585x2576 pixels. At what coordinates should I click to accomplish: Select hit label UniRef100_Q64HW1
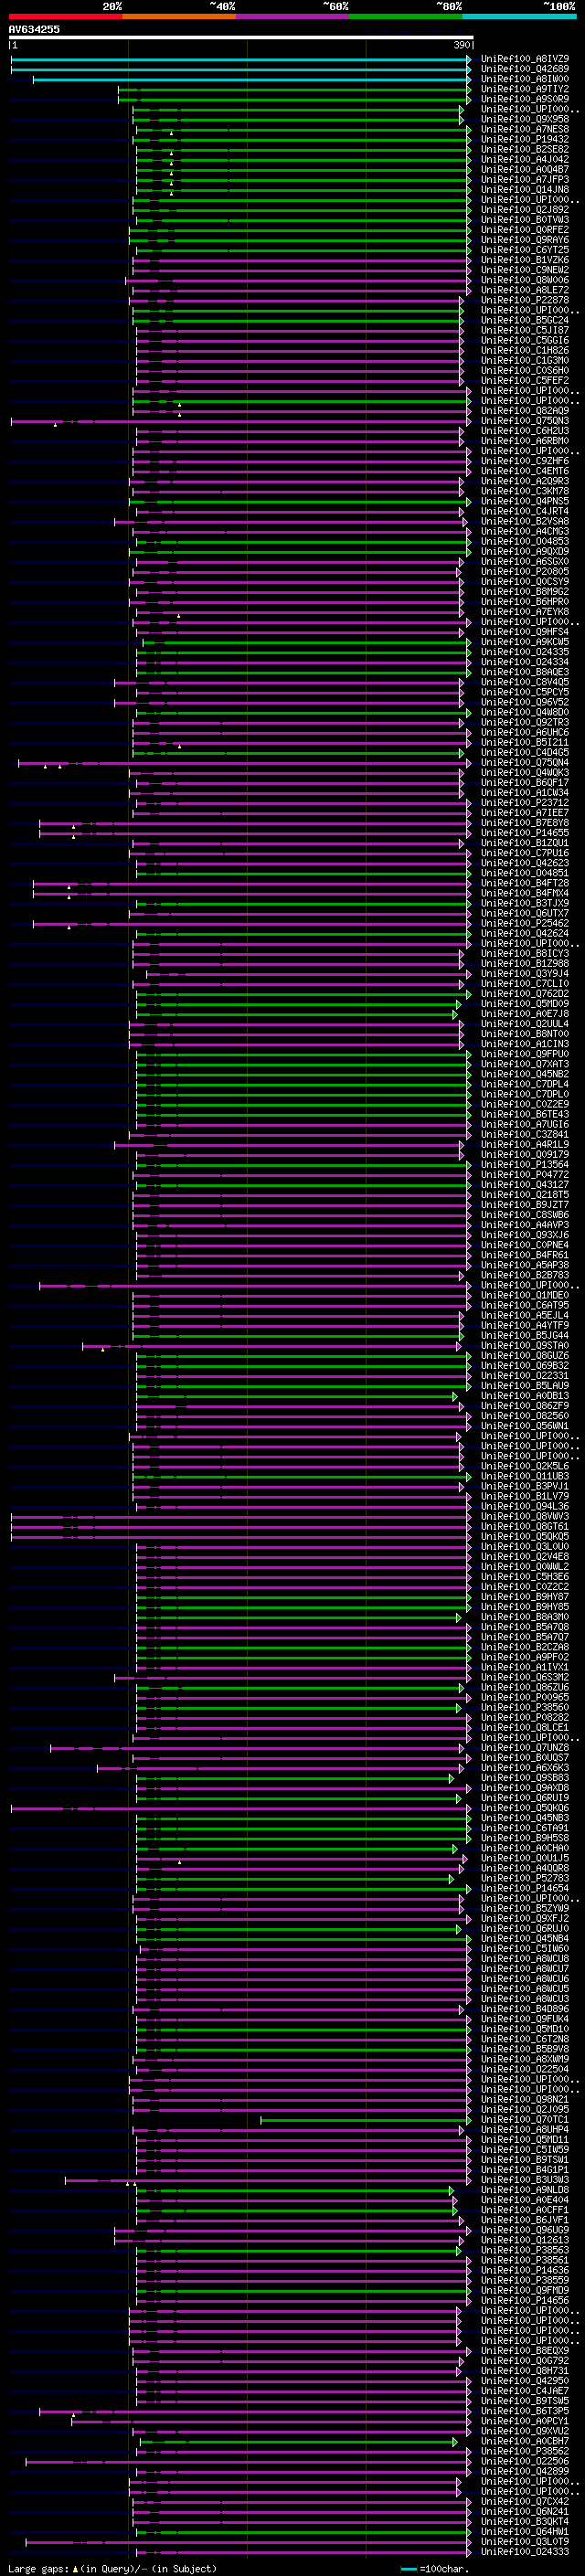pyautogui.click(x=525, y=2531)
